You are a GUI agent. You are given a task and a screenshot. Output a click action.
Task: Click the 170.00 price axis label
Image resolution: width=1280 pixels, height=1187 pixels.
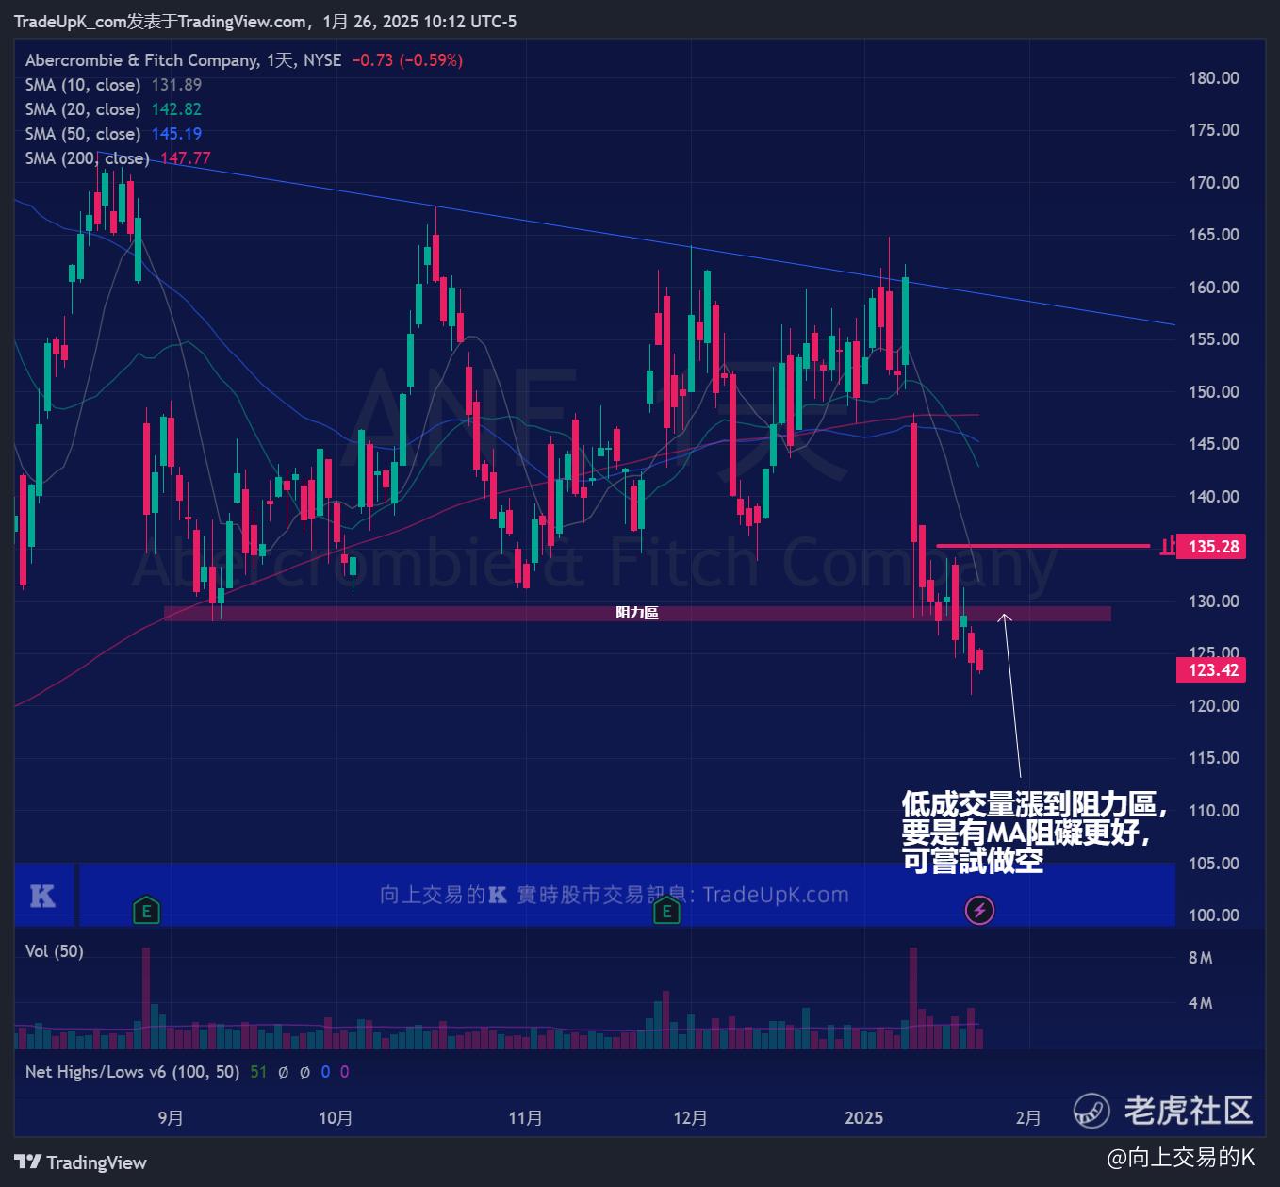pyautogui.click(x=1214, y=183)
